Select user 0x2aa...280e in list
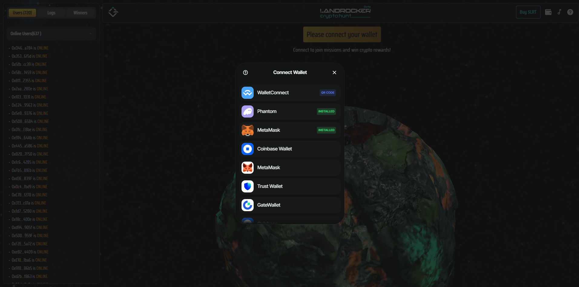This screenshot has width=579, height=287. tap(30, 89)
